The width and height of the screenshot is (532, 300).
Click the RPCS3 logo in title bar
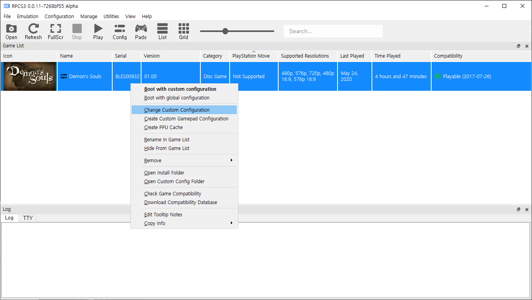pos(6,6)
